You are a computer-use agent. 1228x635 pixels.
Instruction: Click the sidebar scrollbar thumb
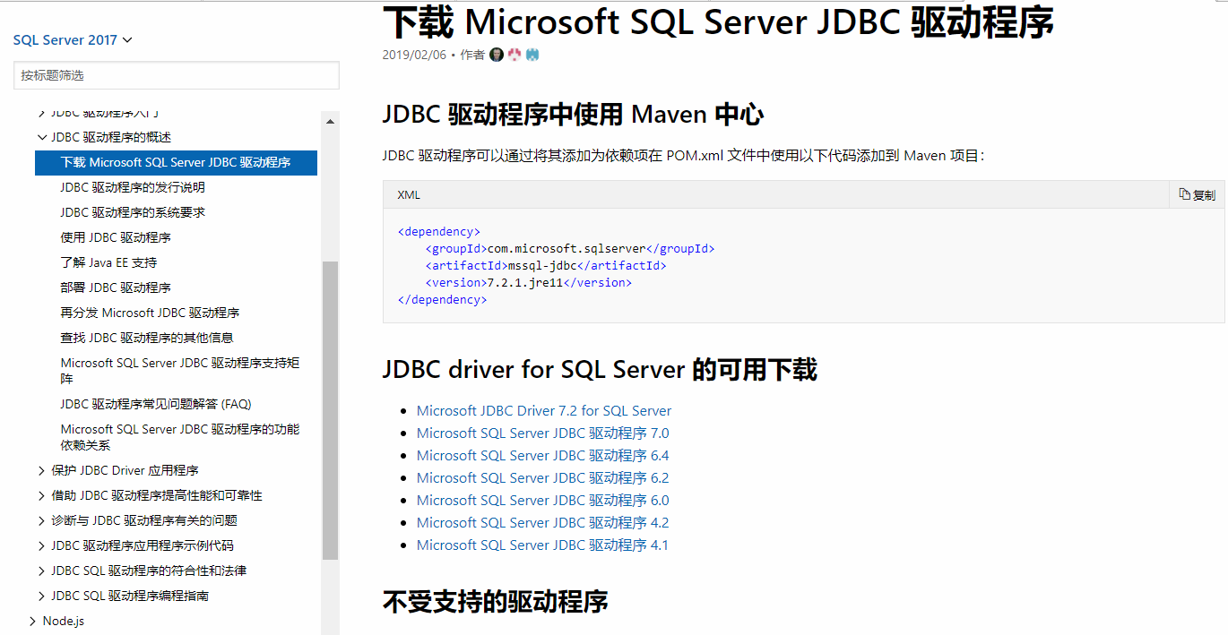point(330,410)
